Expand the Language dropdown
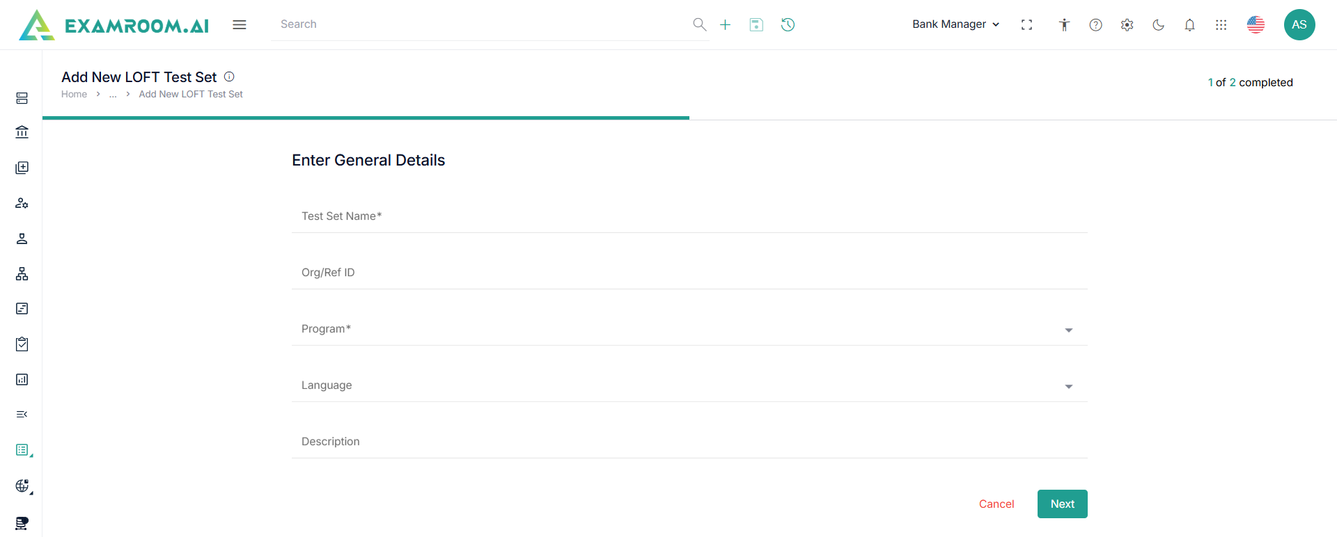1337x537 pixels. tap(689, 385)
